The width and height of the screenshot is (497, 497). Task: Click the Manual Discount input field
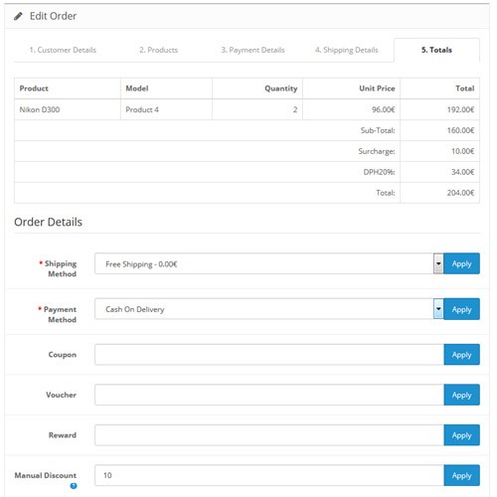click(x=269, y=475)
